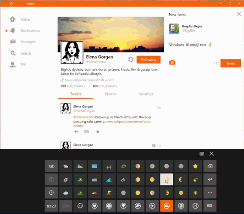Click the magnifier search icon

pyautogui.click(x=13, y=53)
